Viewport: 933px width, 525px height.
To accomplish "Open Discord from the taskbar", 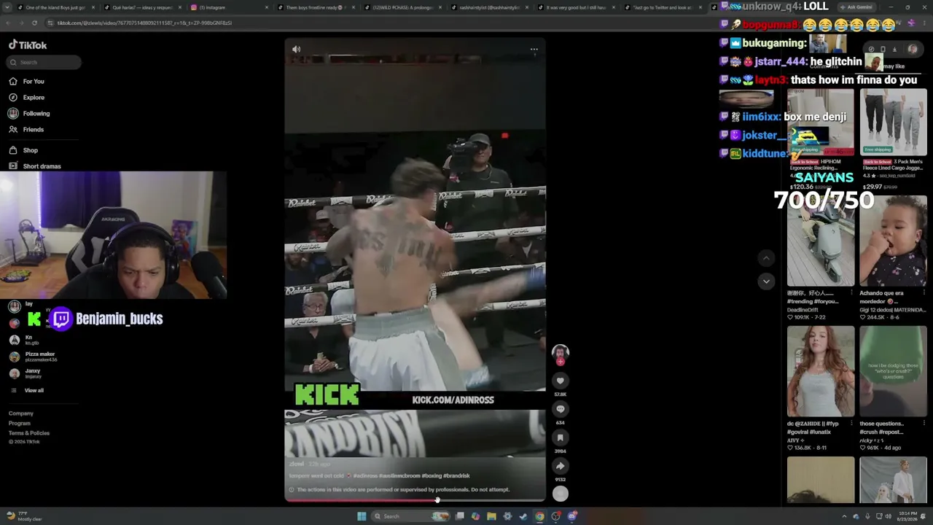I will (x=572, y=516).
